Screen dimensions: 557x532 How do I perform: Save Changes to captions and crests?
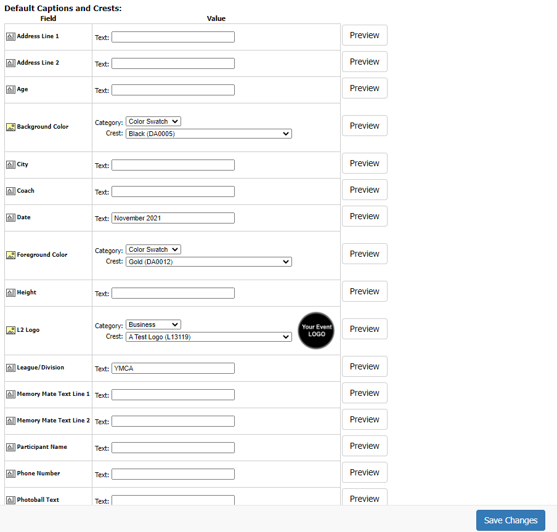[x=510, y=520]
